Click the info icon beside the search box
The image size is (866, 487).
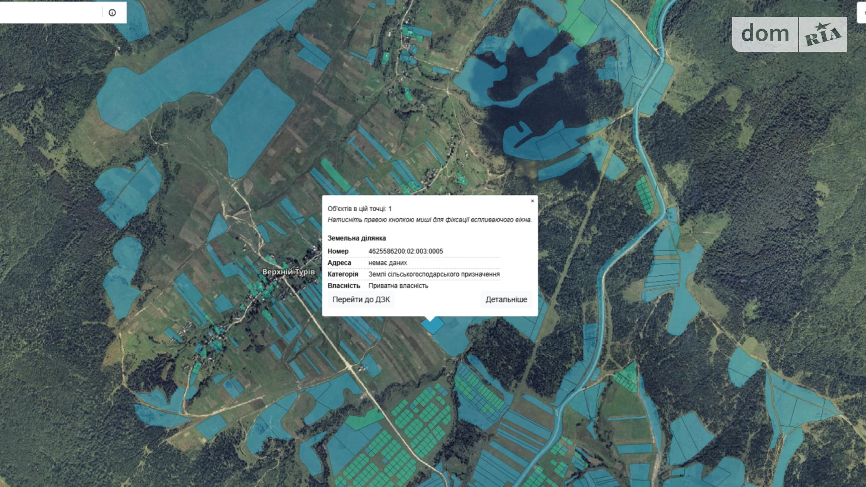click(x=112, y=13)
